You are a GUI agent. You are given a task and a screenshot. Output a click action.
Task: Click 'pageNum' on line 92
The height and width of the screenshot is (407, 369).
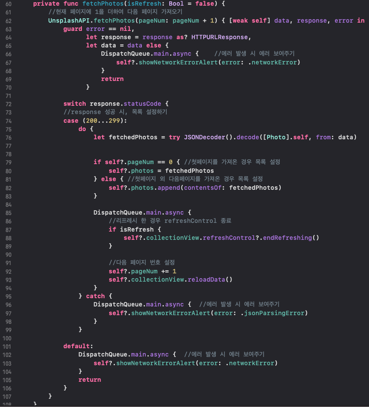coord(144,271)
